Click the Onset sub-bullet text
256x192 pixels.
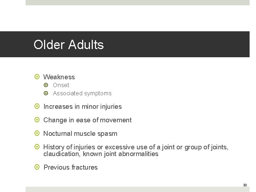click(x=61, y=85)
